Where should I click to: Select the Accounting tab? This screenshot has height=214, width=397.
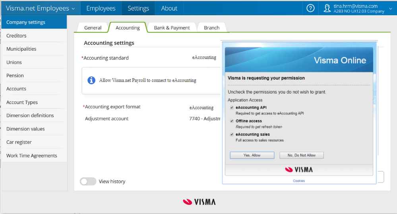coord(128,27)
